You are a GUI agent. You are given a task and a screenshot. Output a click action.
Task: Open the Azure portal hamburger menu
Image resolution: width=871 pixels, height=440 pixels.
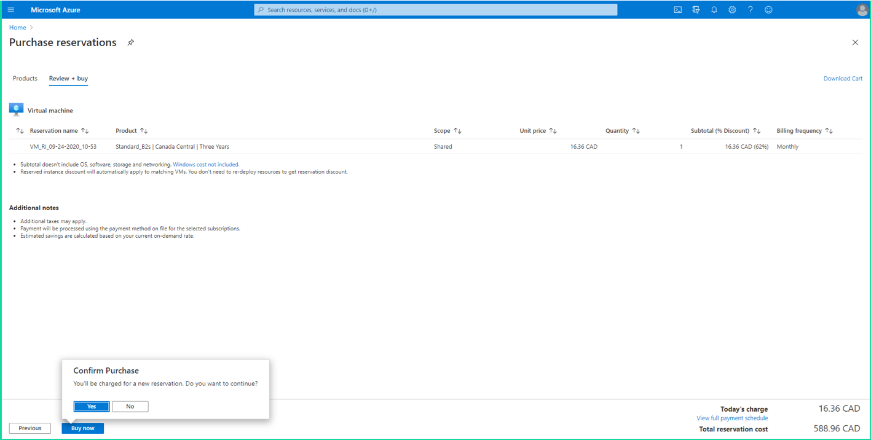11,10
